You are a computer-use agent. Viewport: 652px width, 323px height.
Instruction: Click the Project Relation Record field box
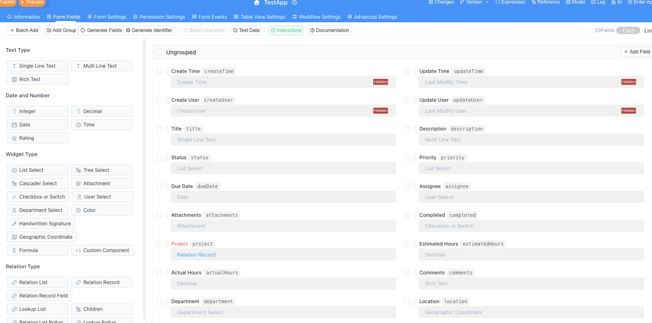coord(283,255)
